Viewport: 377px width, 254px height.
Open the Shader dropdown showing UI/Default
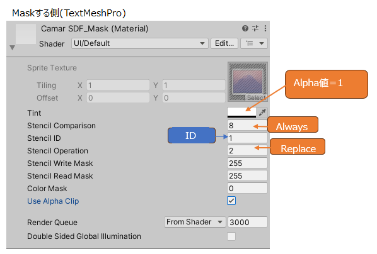coord(140,43)
